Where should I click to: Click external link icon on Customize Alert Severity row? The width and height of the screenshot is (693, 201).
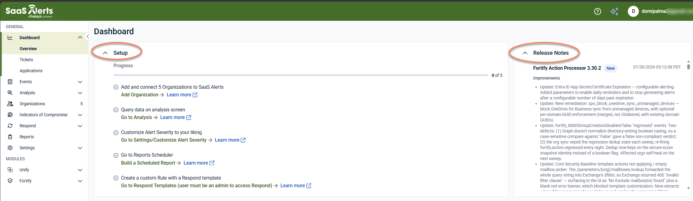point(243,140)
